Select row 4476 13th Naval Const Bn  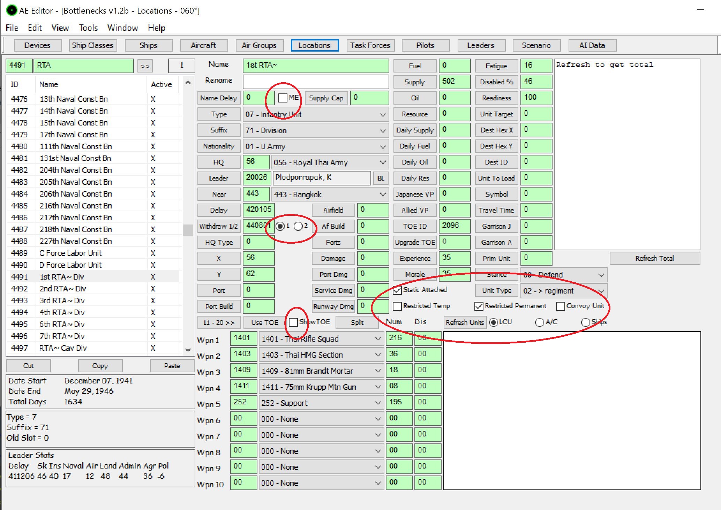coord(93,99)
